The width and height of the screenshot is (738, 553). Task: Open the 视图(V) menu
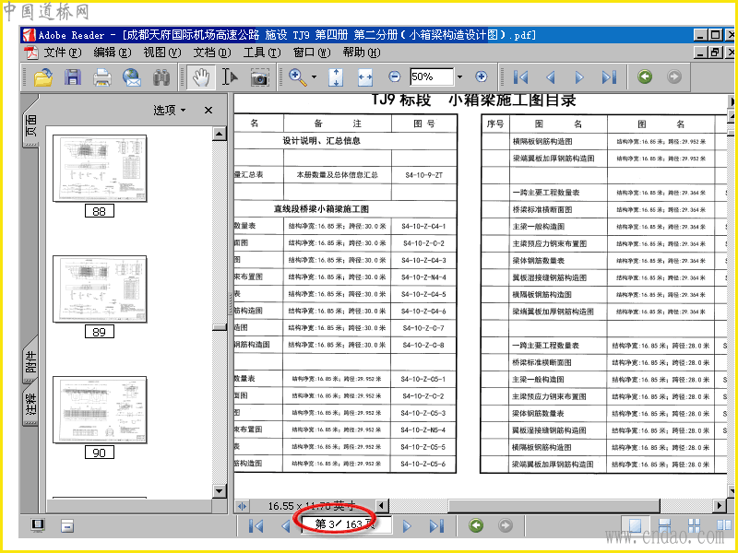coord(162,53)
